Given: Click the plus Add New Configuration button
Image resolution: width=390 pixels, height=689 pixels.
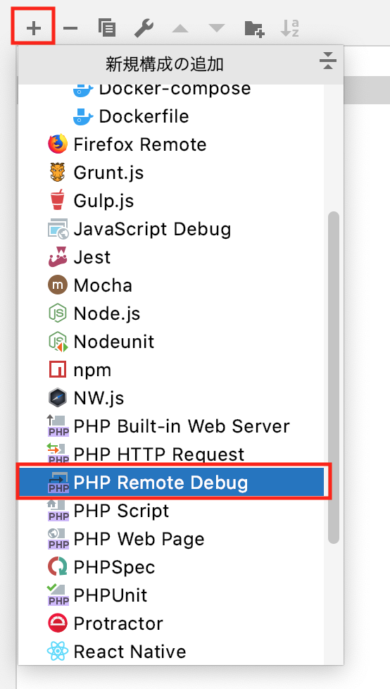Looking at the screenshot, I should (x=33, y=28).
